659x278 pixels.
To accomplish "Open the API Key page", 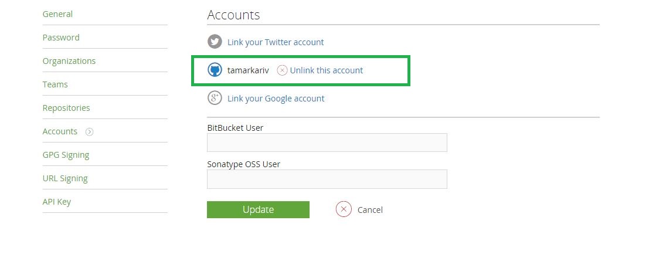I will (57, 202).
